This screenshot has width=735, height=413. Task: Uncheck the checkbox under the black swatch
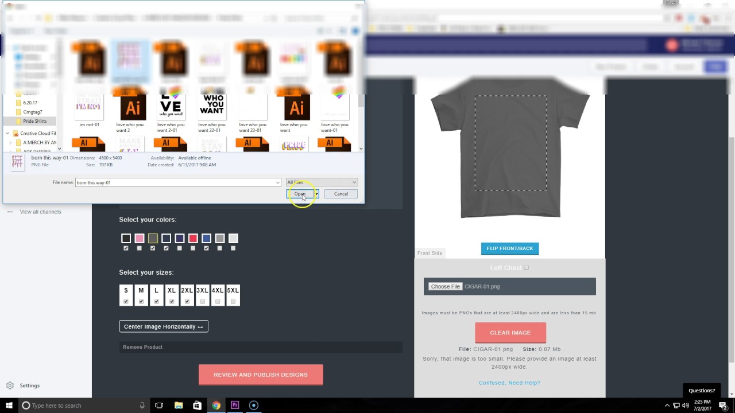coord(126,248)
